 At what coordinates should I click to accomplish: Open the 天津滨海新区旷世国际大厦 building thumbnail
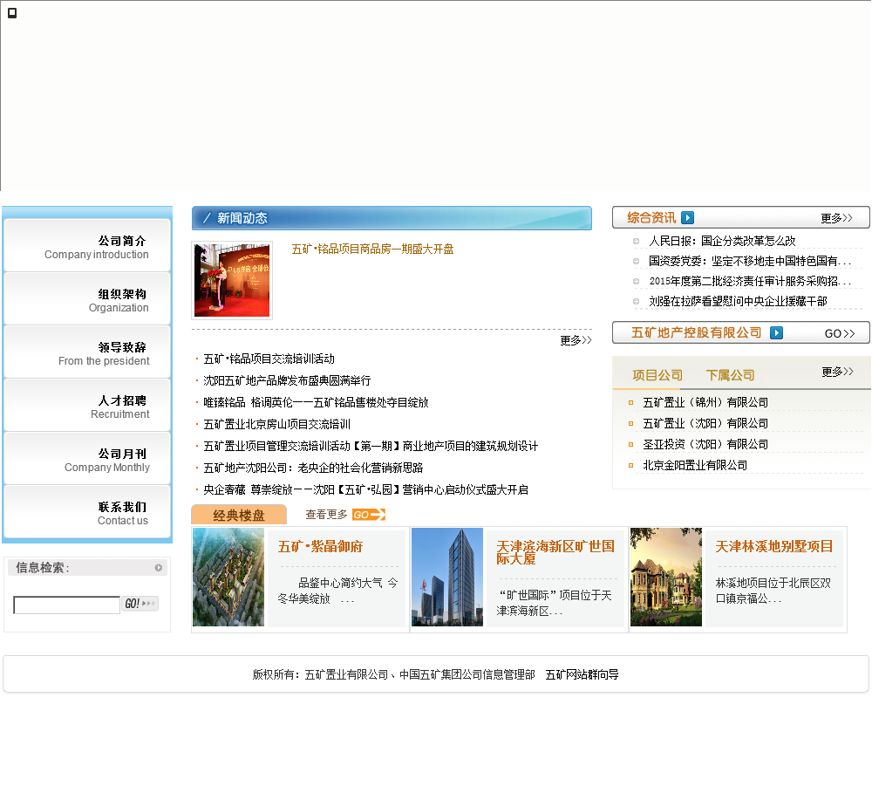click(447, 577)
